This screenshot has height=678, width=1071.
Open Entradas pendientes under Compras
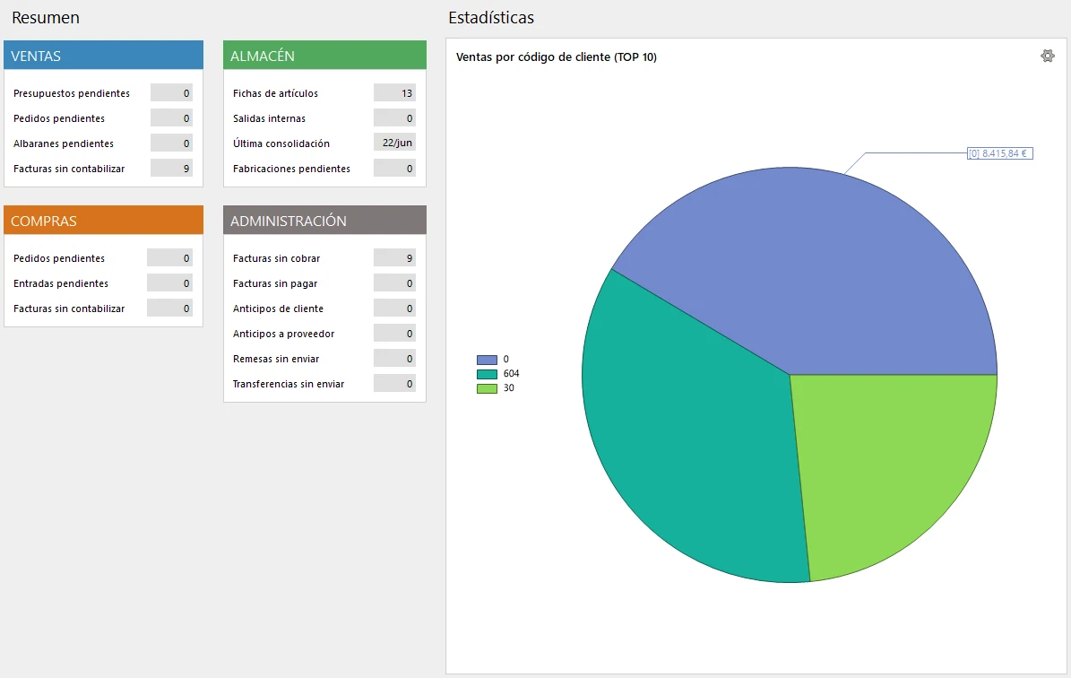[x=61, y=283]
